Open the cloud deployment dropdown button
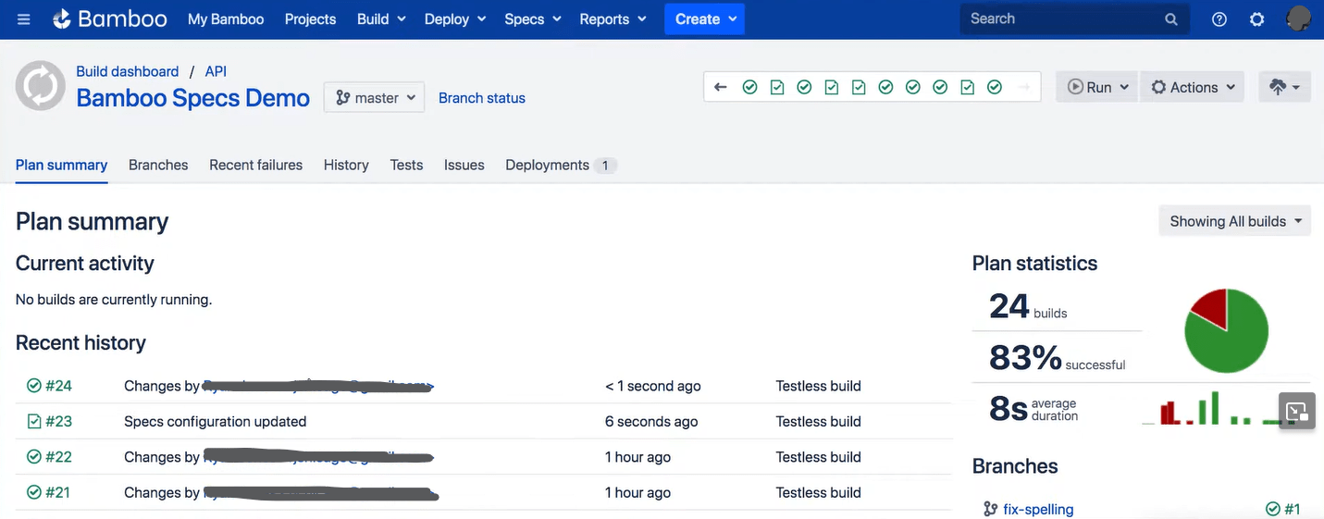 tap(1284, 87)
